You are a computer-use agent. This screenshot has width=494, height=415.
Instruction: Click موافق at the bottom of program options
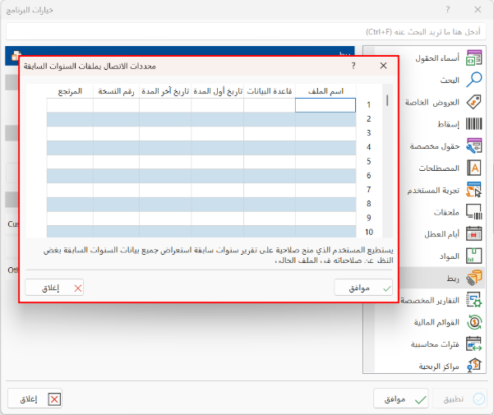pos(403,399)
